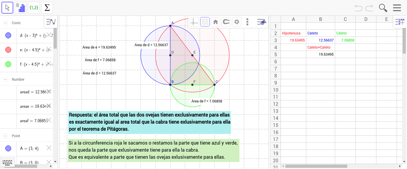Delete point A from the list
Viewport: 407px width, 169px height.
pyautogui.click(x=49, y=148)
